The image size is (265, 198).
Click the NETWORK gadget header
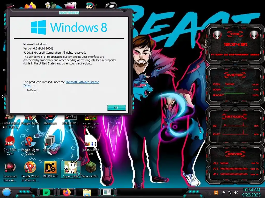235,116
